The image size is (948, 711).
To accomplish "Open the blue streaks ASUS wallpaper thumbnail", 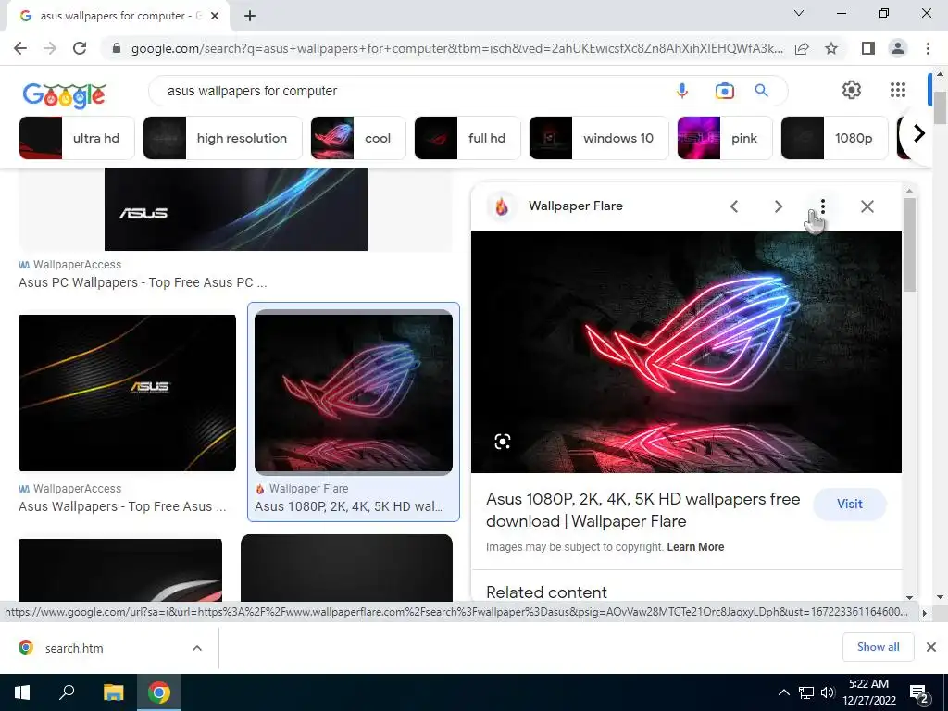I will click(236, 209).
